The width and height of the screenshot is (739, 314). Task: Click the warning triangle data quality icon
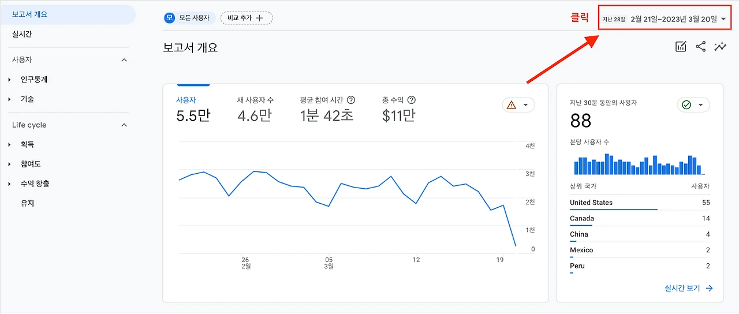[511, 105]
